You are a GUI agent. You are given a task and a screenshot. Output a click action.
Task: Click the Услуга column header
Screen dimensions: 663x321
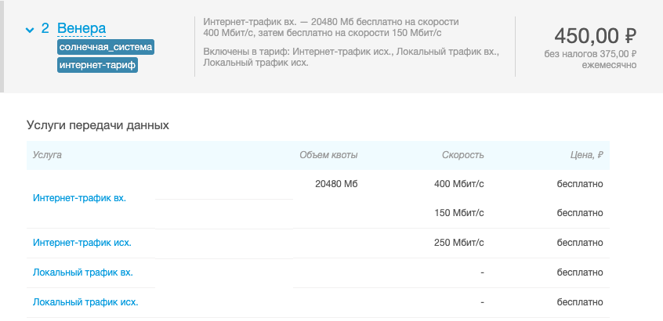[47, 155]
